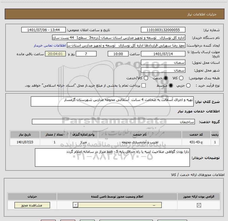The width and height of the screenshot is (228, 221).
Task: Click the اعلام وضعیت مجوز توسط تامین کننده header
Action: coord(117,196)
